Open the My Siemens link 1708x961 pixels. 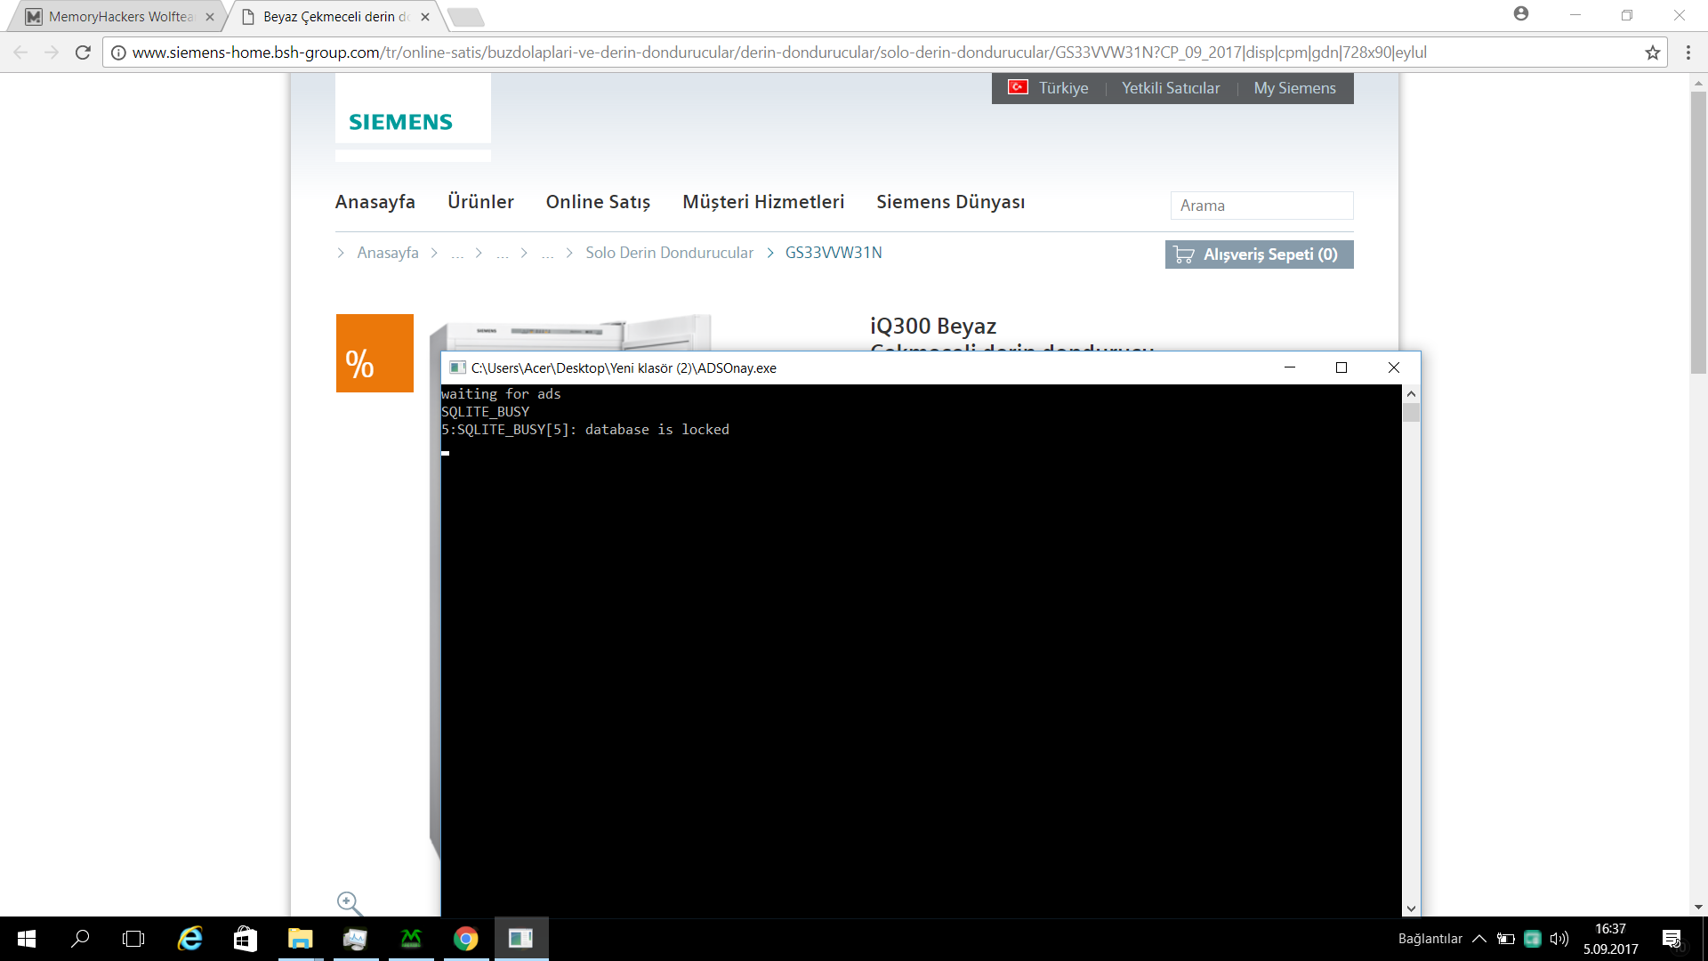click(1294, 88)
